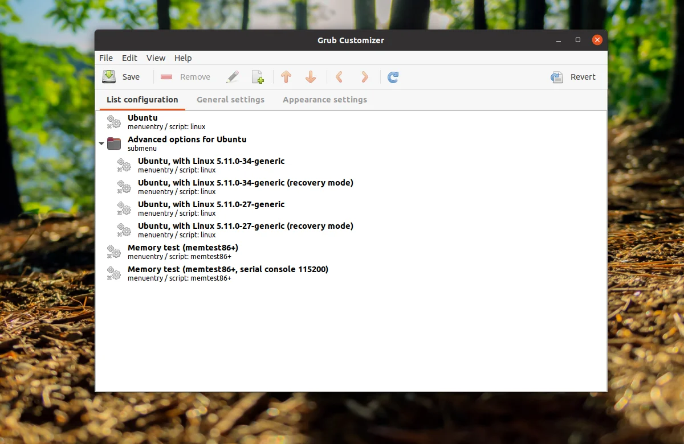Open the Edit menu
Viewport: 684px width, 444px height.
pyautogui.click(x=129, y=58)
